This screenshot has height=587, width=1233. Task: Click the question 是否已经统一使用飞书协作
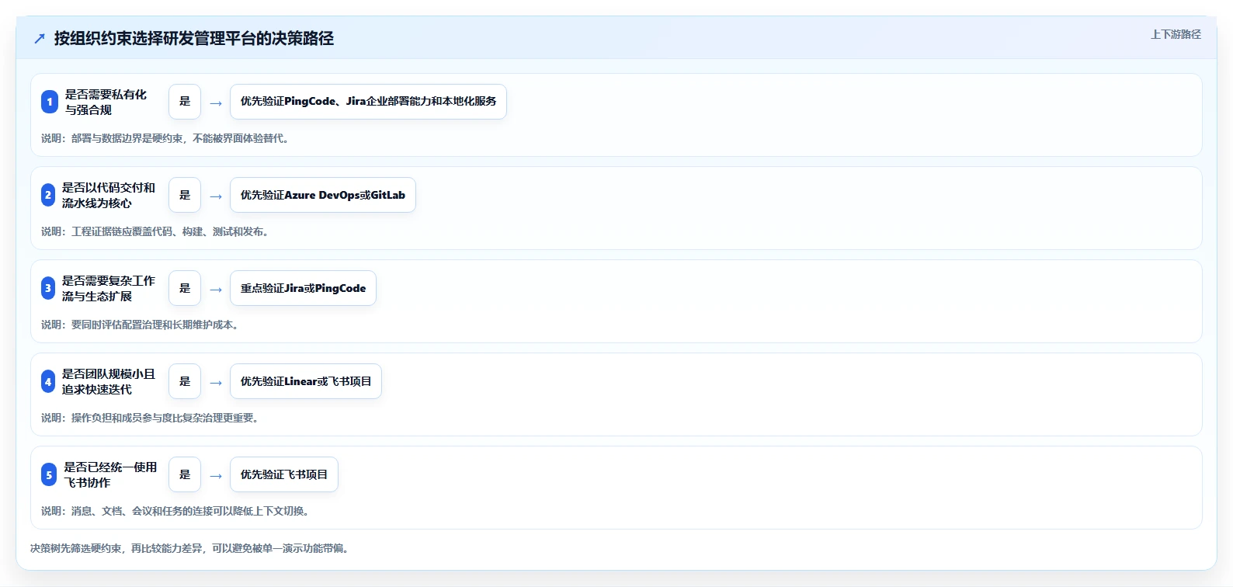coord(110,474)
